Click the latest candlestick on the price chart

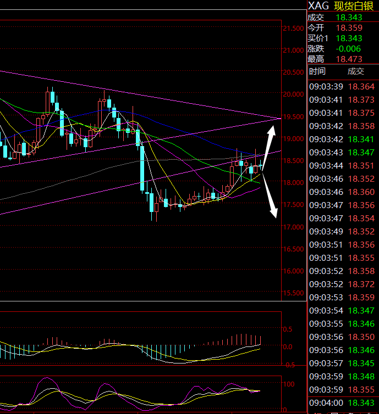coord(261,165)
